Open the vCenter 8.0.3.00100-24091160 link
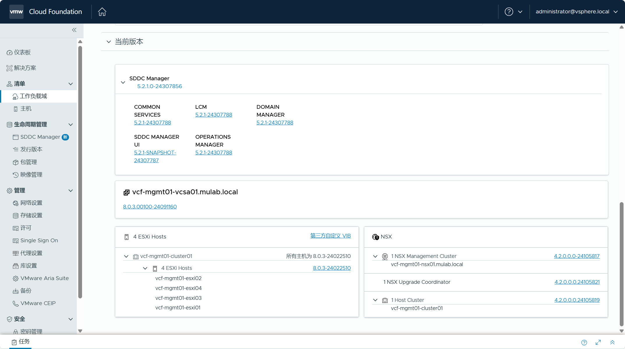 click(150, 207)
